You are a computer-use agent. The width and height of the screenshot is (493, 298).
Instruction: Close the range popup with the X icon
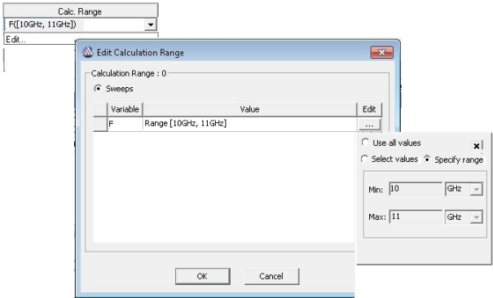tap(477, 146)
